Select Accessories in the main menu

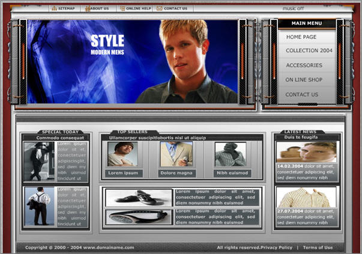tap(304, 65)
